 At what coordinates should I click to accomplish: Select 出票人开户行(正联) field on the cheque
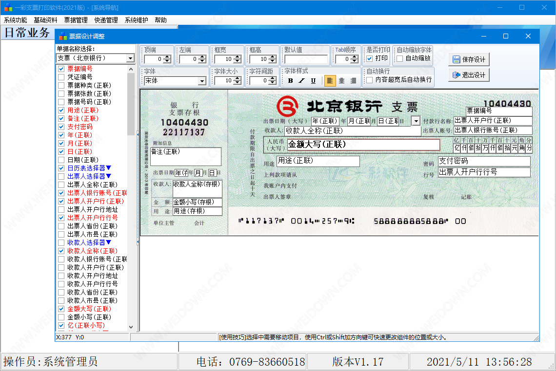493,121
